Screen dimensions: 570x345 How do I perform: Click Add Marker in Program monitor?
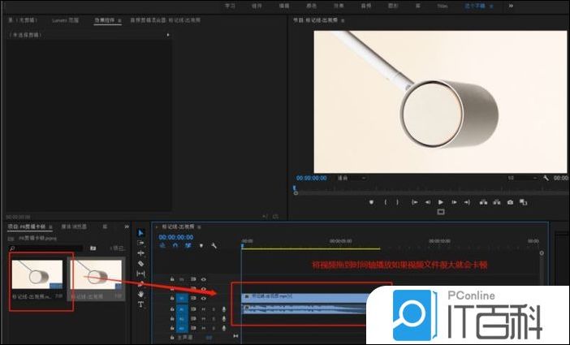click(371, 201)
